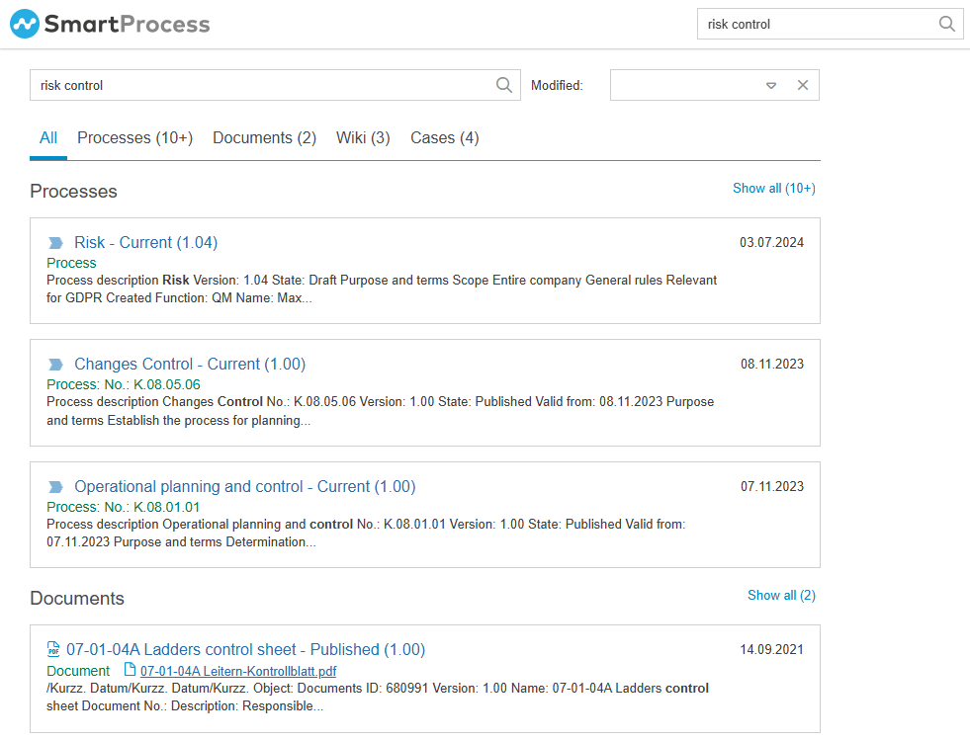The height and width of the screenshot is (741, 970).
Task: Click PDF icon beside Ladders control sheet
Action: pos(53,650)
